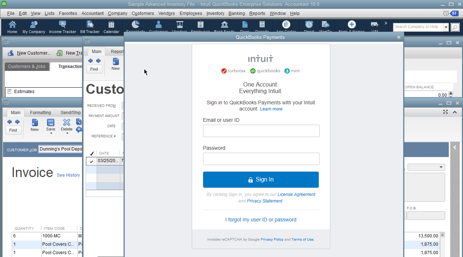The height and width of the screenshot is (257, 463).
Task: Select Estimates row in Customer Center
Action: pyautogui.click(x=44, y=92)
